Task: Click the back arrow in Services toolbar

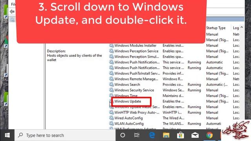Action: point(12,11)
